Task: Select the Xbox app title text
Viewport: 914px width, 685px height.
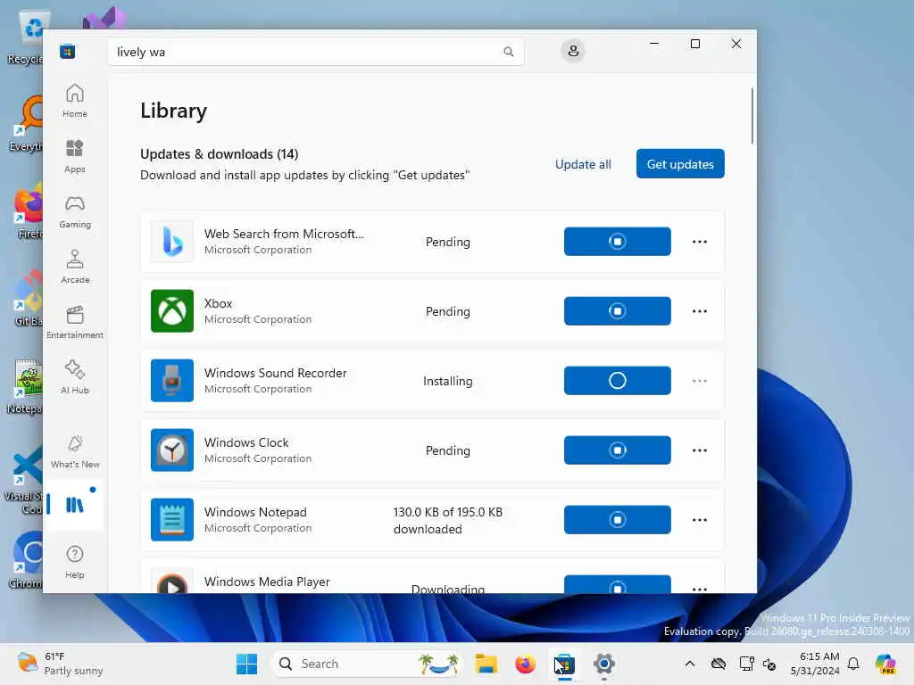Action: click(x=218, y=303)
